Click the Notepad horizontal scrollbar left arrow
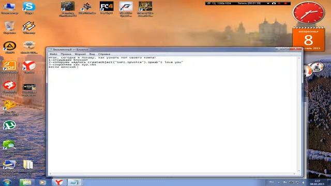This screenshot has height=186, width=331. point(50,174)
